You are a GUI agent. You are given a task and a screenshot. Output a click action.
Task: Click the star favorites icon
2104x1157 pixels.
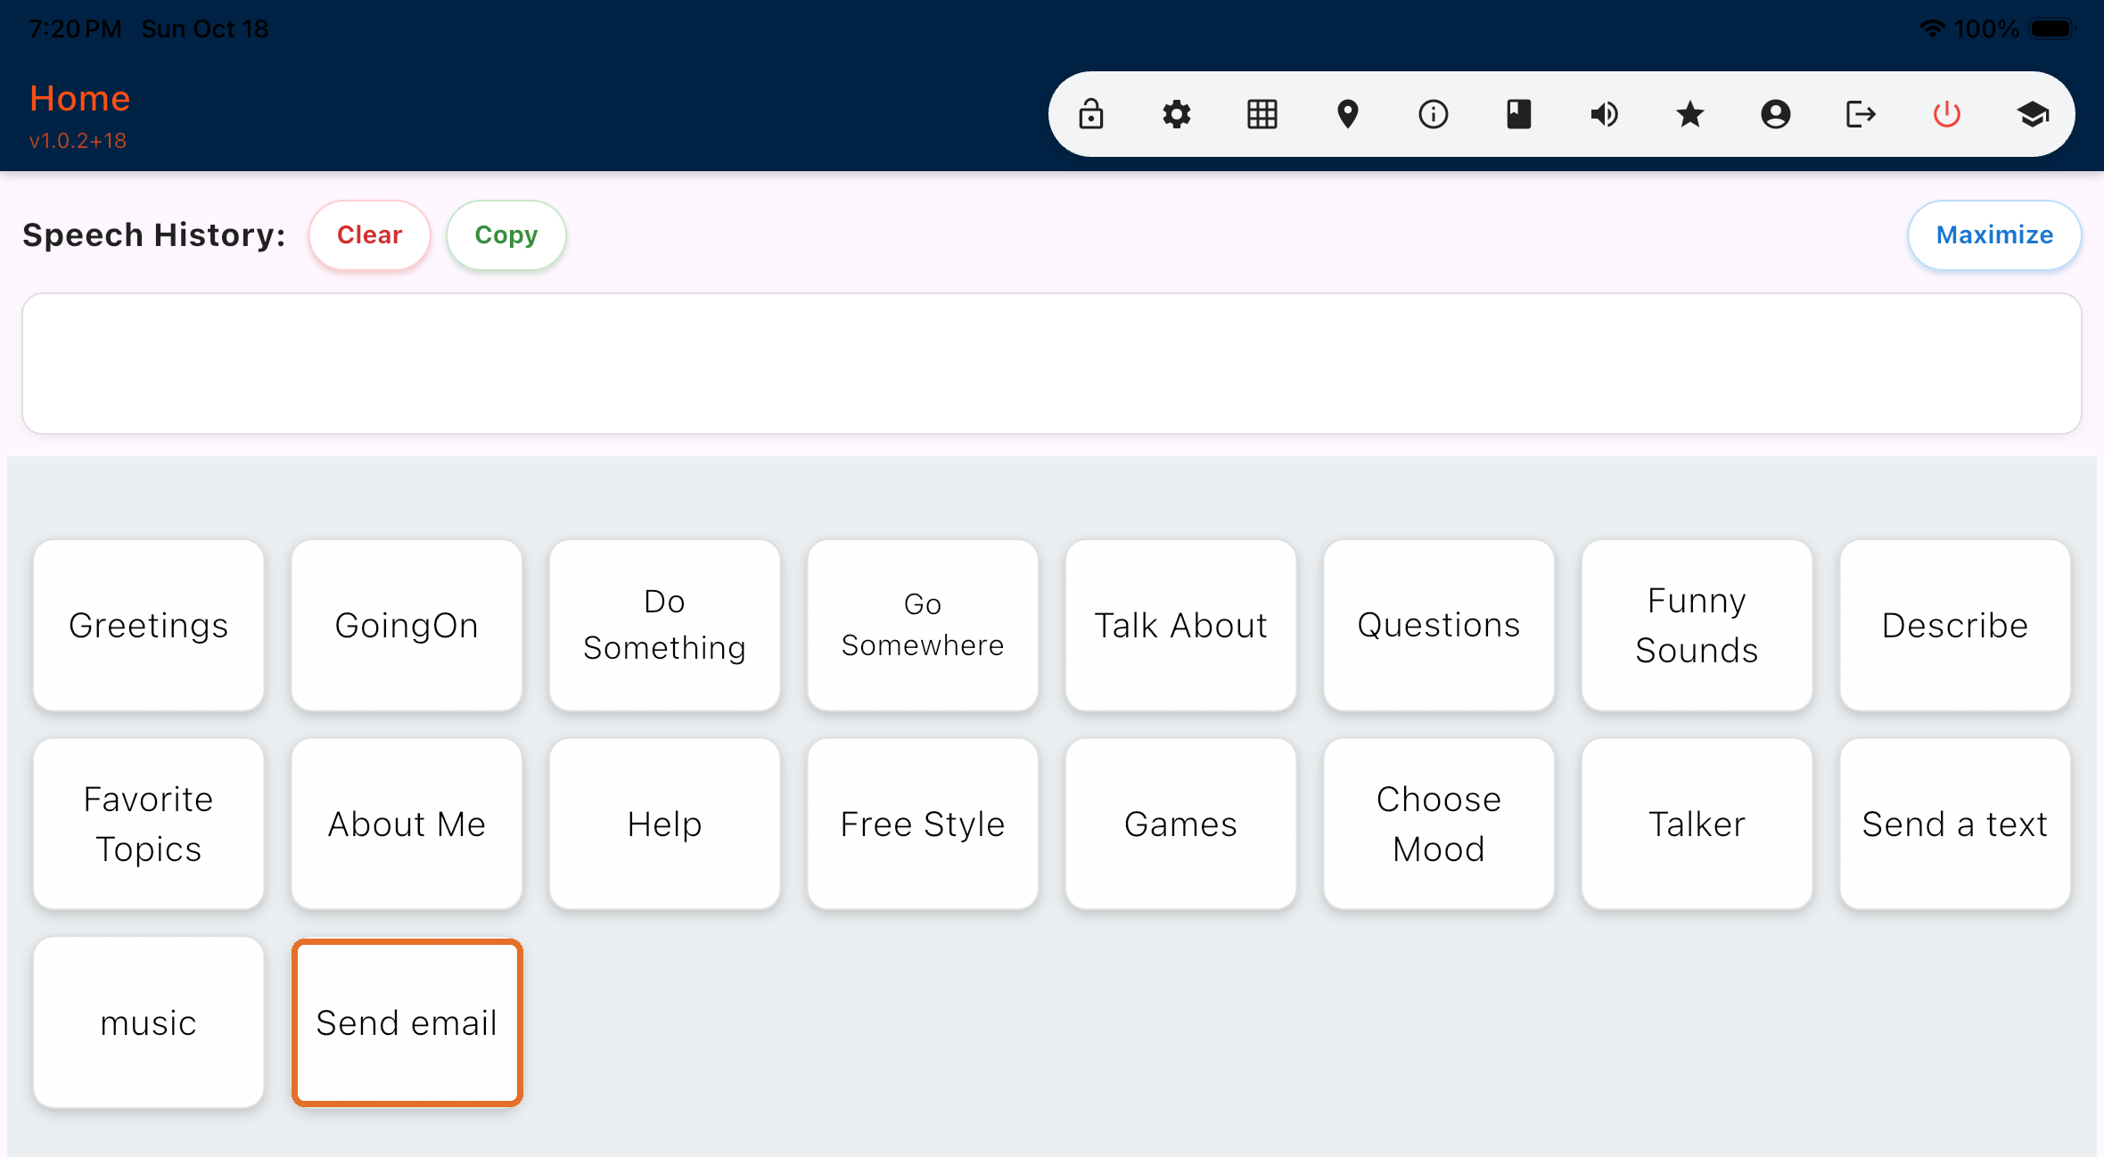point(1690,114)
